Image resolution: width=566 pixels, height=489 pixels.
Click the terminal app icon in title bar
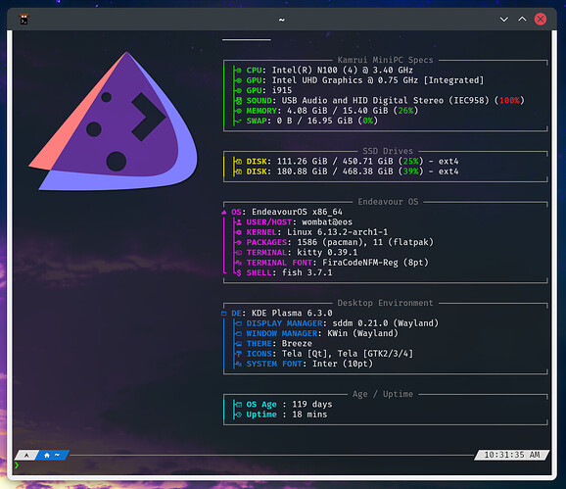click(x=24, y=20)
